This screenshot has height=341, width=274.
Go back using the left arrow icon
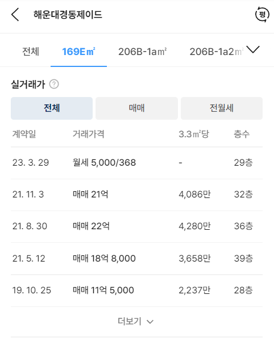15,15
